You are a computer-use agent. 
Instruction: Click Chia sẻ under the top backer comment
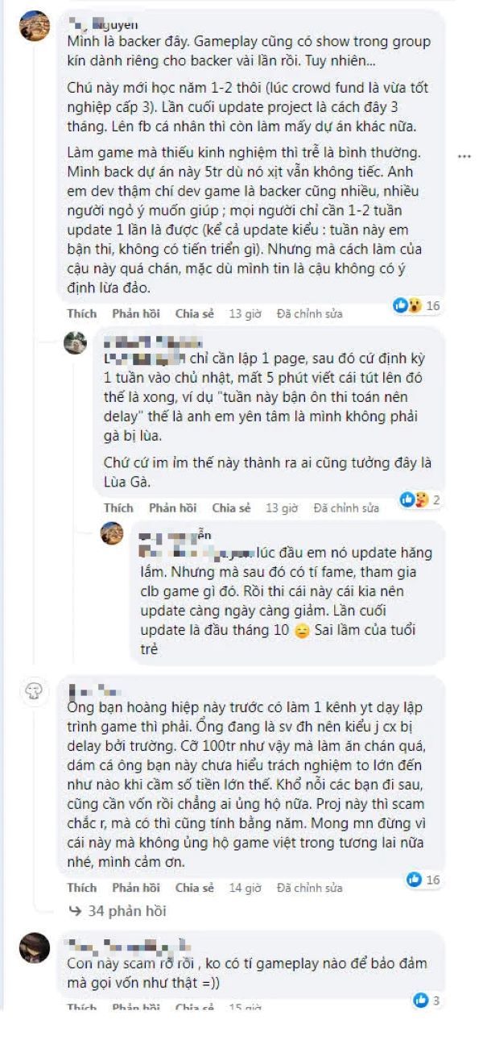(x=194, y=313)
